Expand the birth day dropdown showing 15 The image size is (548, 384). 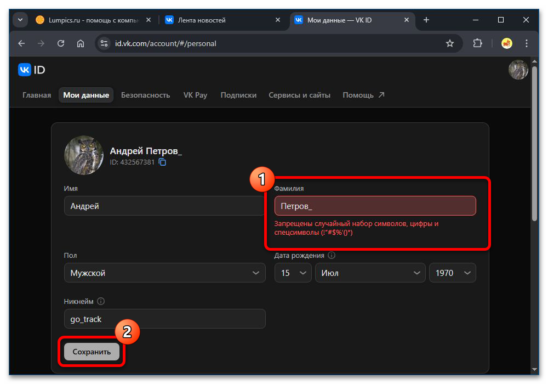point(293,273)
